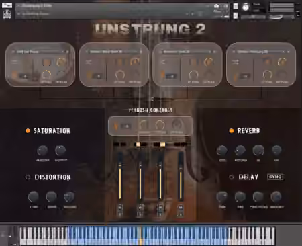The width and height of the screenshot is (302, 246).
Task: Click the value box in the third sound slot
Action: (170, 76)
